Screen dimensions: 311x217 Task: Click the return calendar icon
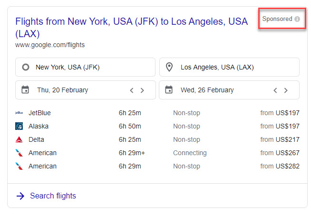point(169,90)
